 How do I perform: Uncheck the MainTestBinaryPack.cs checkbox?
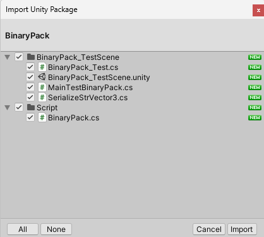point(30,87)
